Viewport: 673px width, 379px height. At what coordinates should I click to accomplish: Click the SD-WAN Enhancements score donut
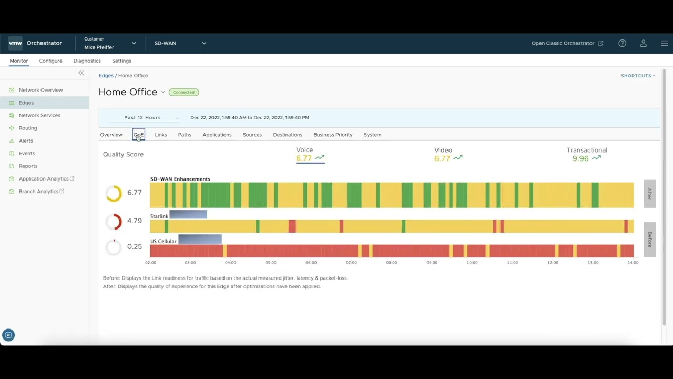point(114,193)
